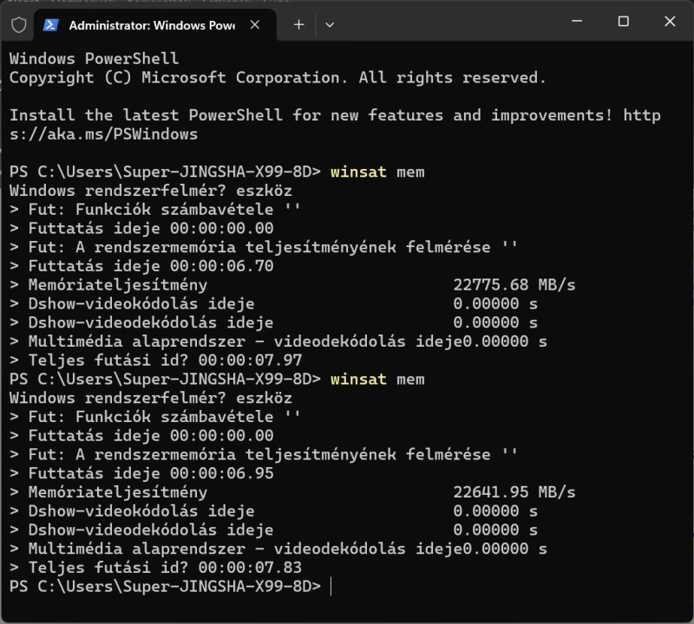
Task: Click the run time value 00:00:06.70
Action: [222, 266]
